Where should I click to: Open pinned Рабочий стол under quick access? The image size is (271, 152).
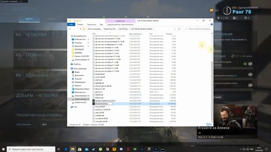(80, 39)
